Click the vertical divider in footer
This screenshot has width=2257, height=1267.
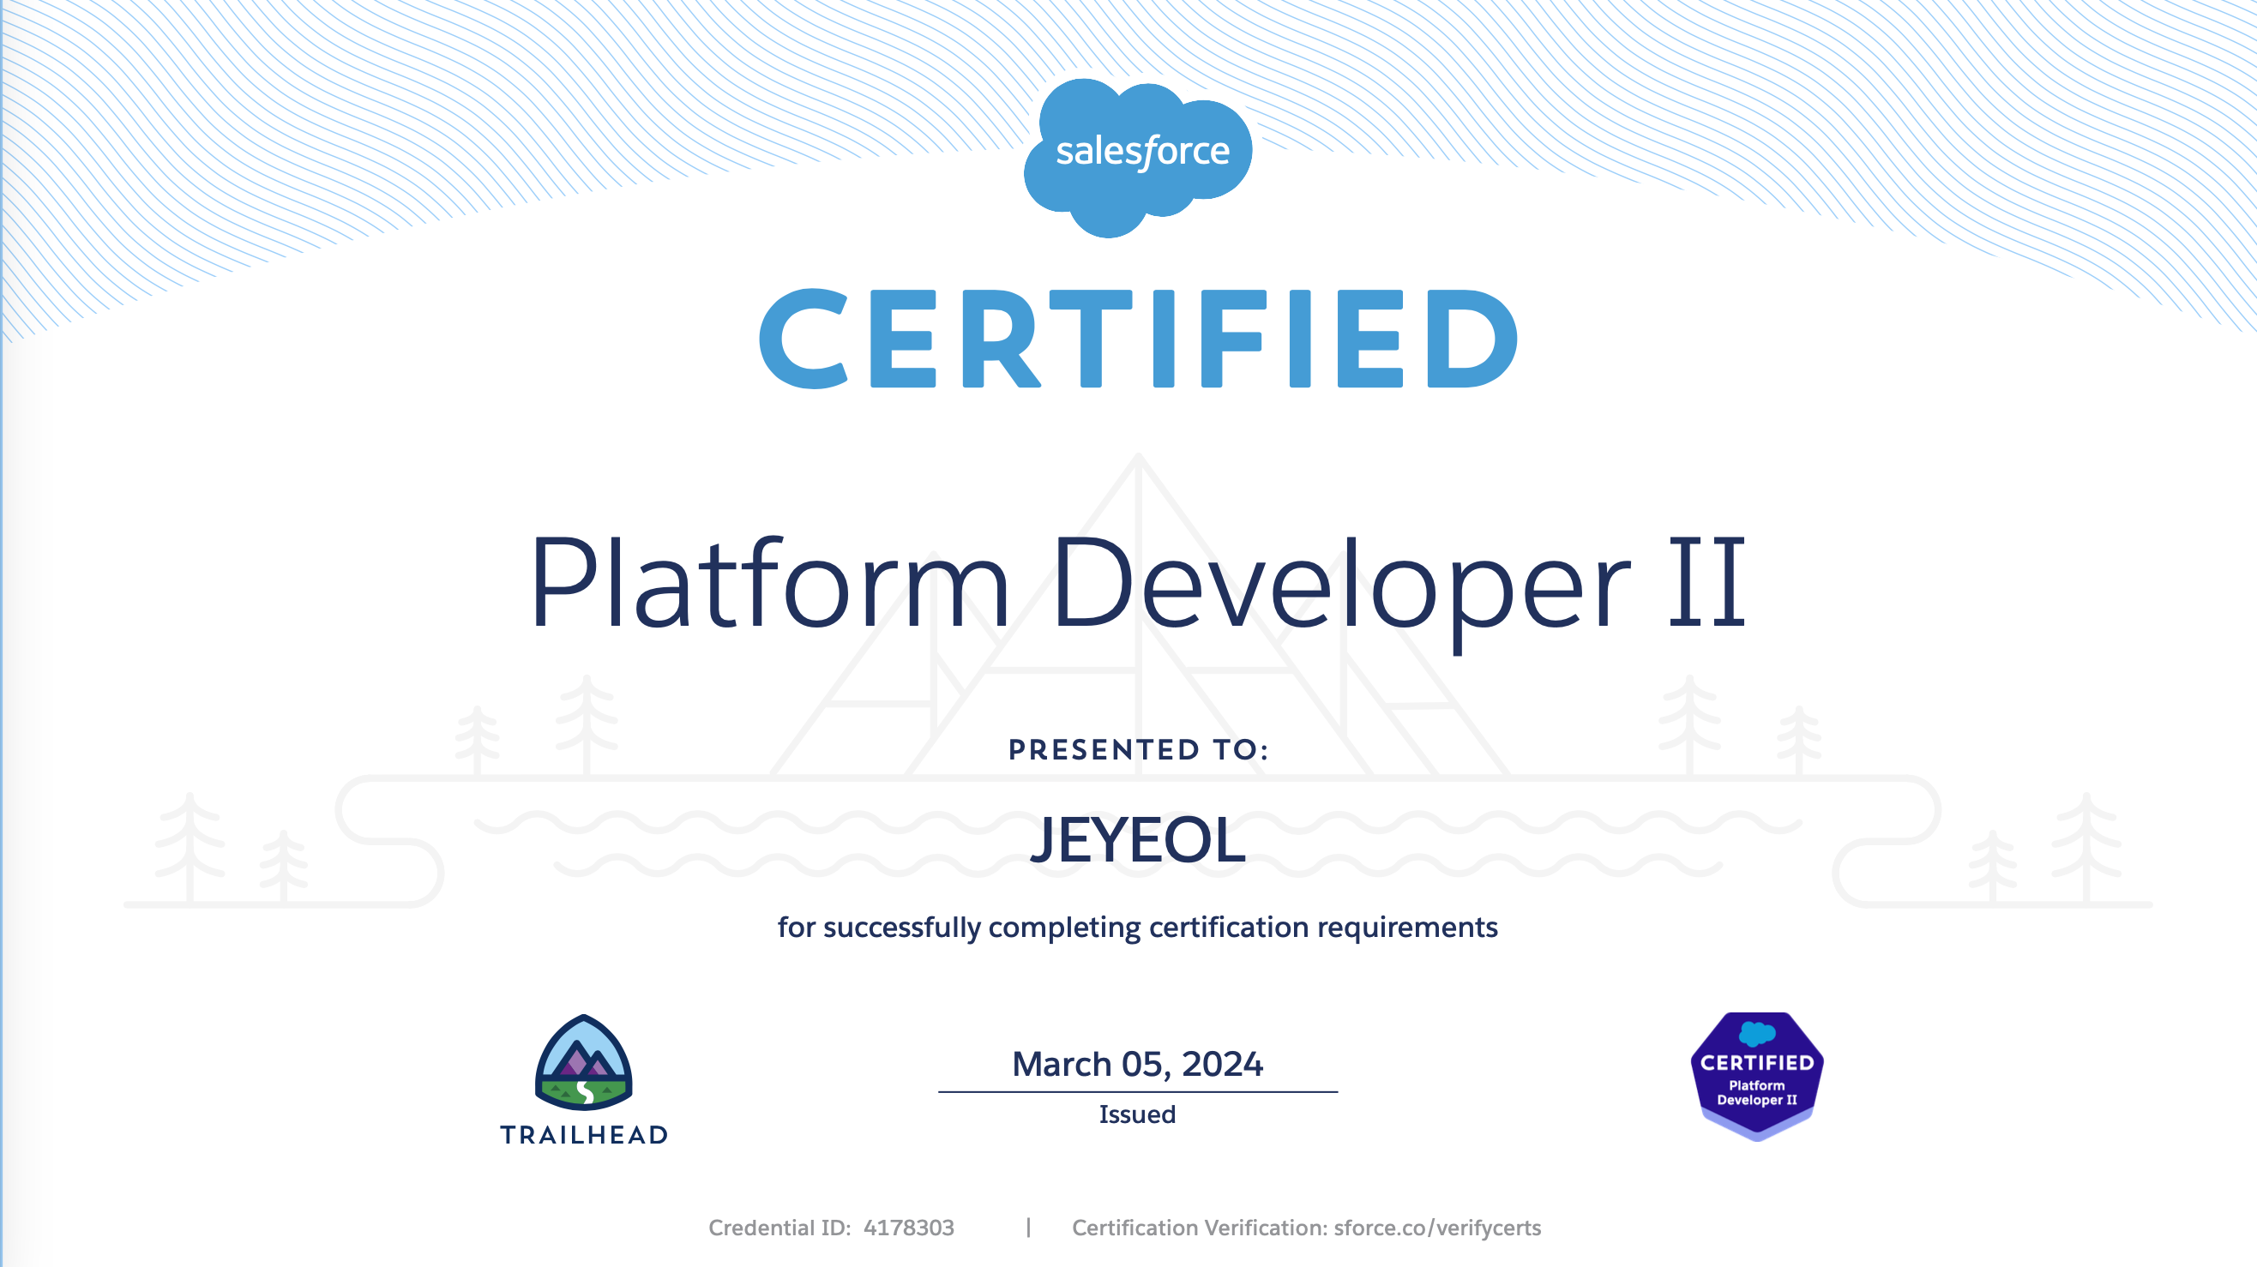coord(1029,1228)
